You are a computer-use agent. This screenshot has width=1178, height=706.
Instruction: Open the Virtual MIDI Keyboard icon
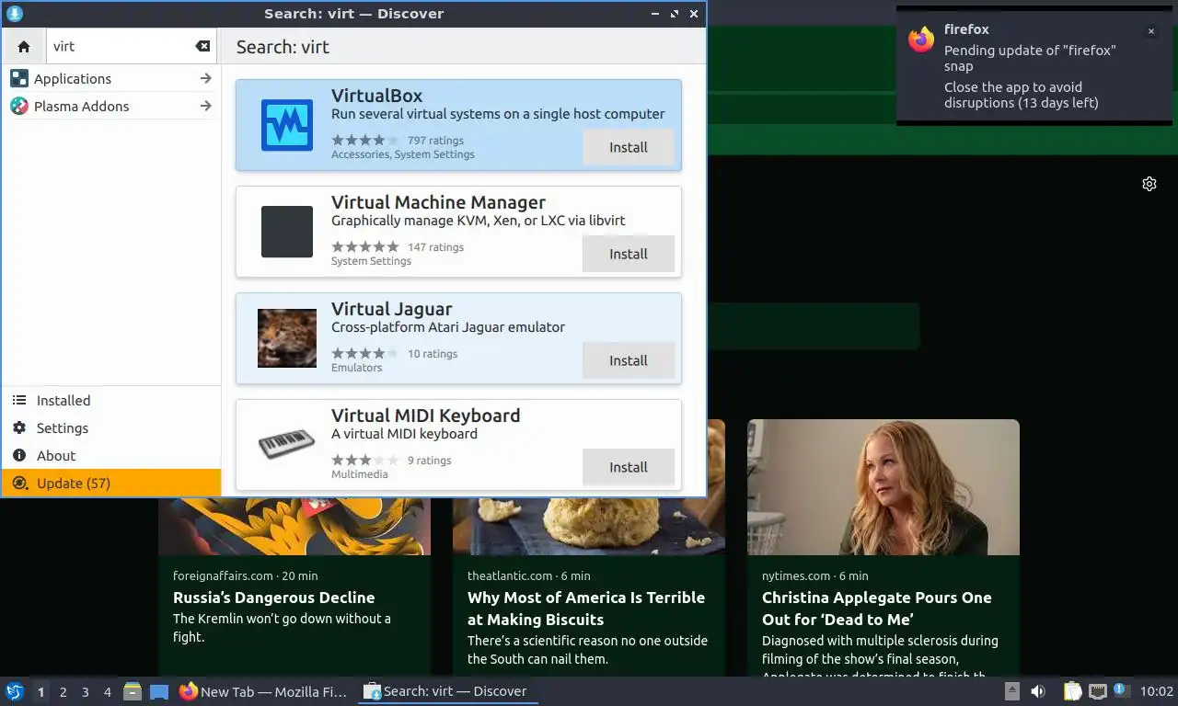287,445
